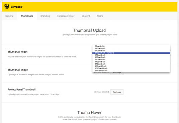Open the General tab

tap(9, 16)
